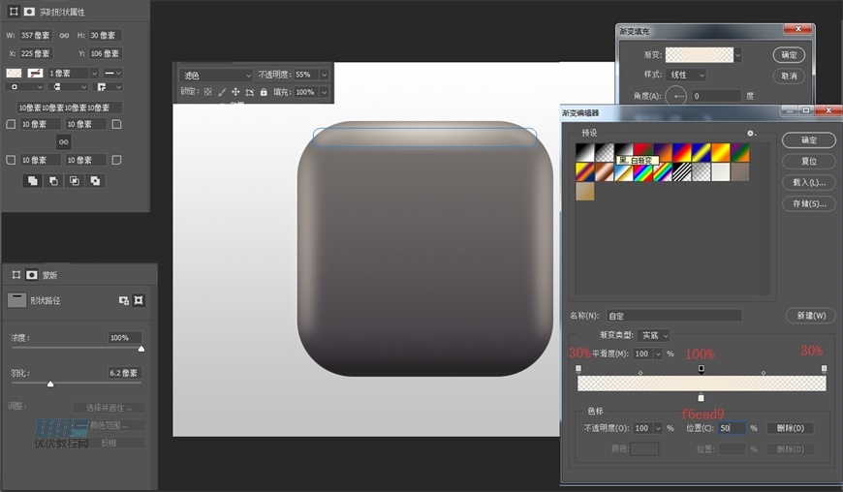Image resolution: width=843 pixels, height=492 pixels.
Task: Select the lock position move icon
Action: (x=235, y=92)
